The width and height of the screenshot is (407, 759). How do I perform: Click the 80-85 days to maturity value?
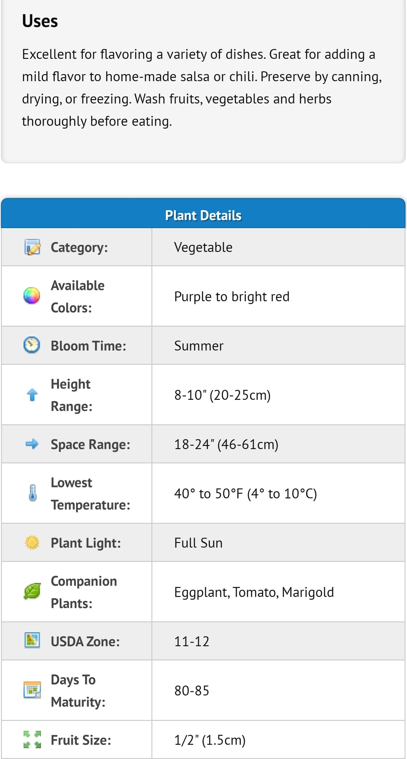point(192,691)
